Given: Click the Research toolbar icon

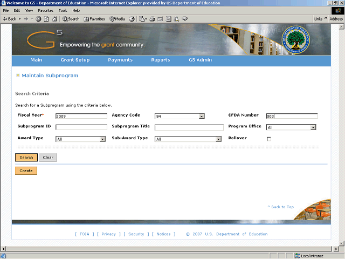Looking at the screenshot, I should 176,19.
